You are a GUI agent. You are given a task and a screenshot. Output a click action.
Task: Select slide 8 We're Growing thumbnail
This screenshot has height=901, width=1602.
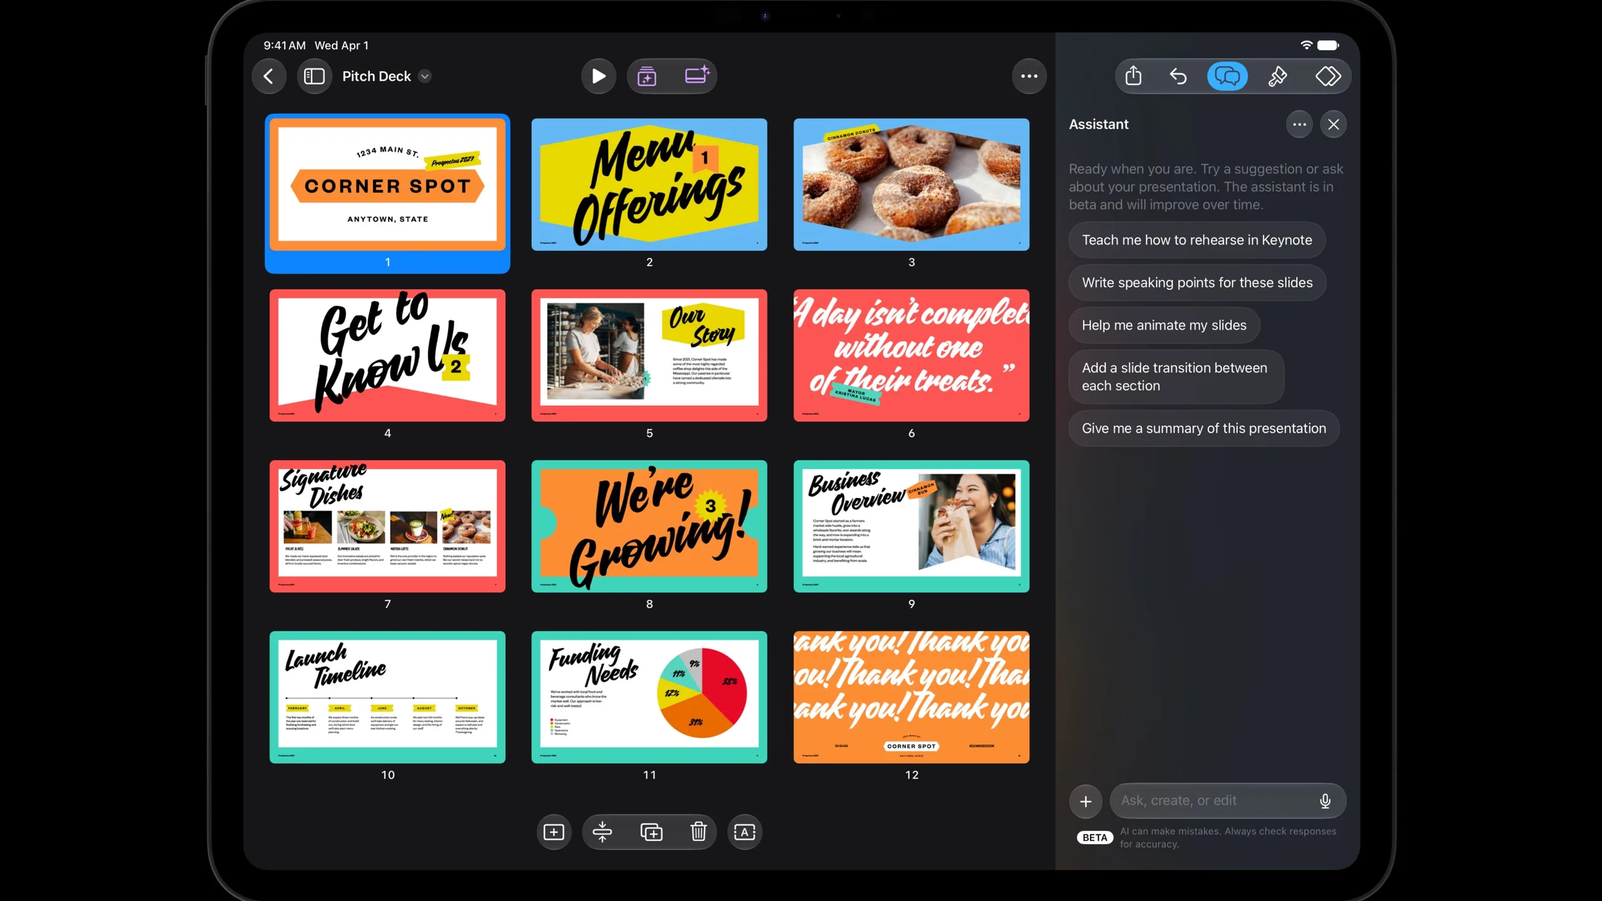click(649, 526)
